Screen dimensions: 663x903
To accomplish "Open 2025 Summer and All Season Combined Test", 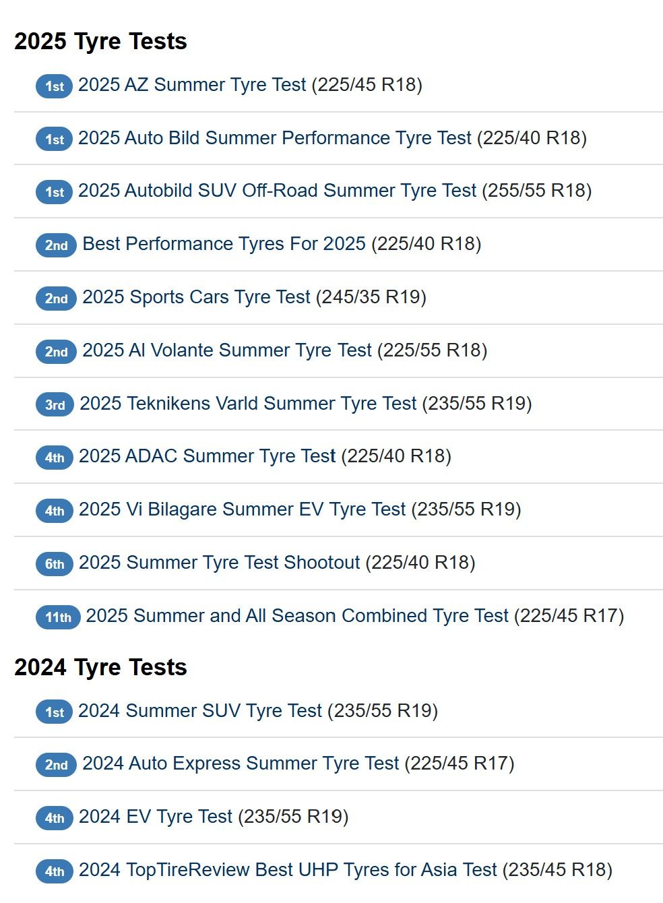I will pyautogui.click(x=296, y=616).
